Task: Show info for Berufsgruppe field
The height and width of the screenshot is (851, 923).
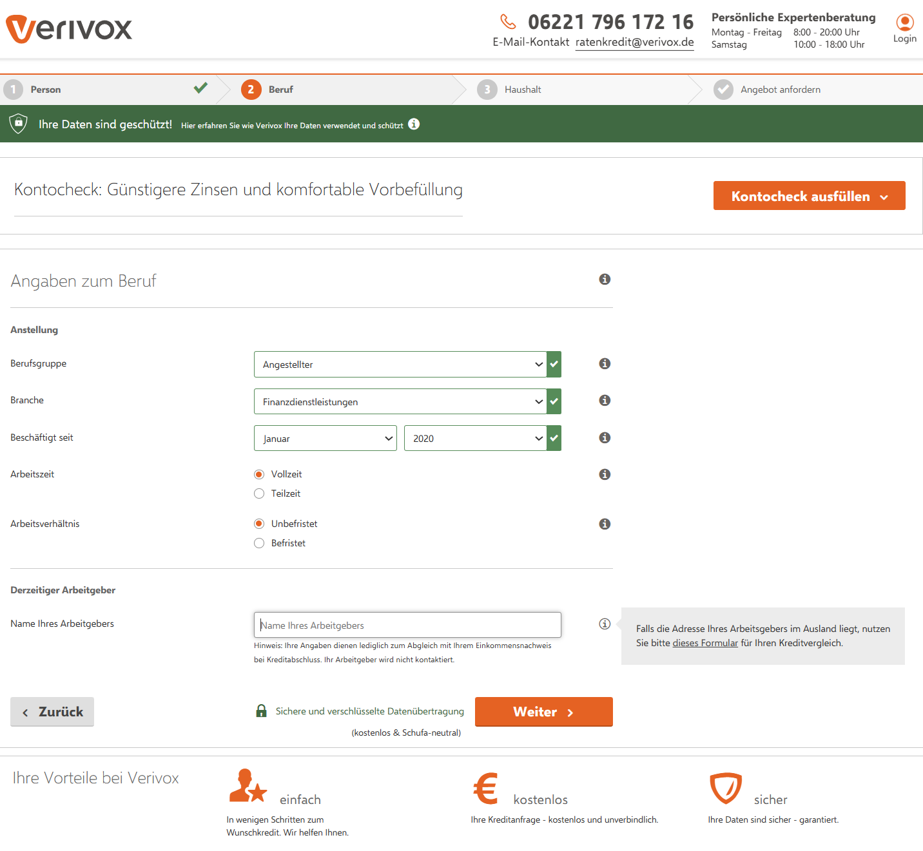Action: coord(605,363)
